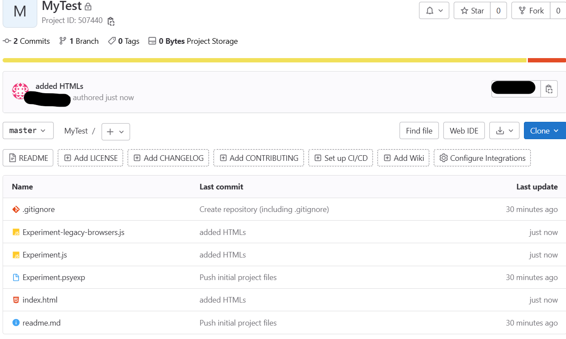Viewport: 566px width, 339px height.
Task: Expand the Clone options dropdown
Action: (544, 130)
